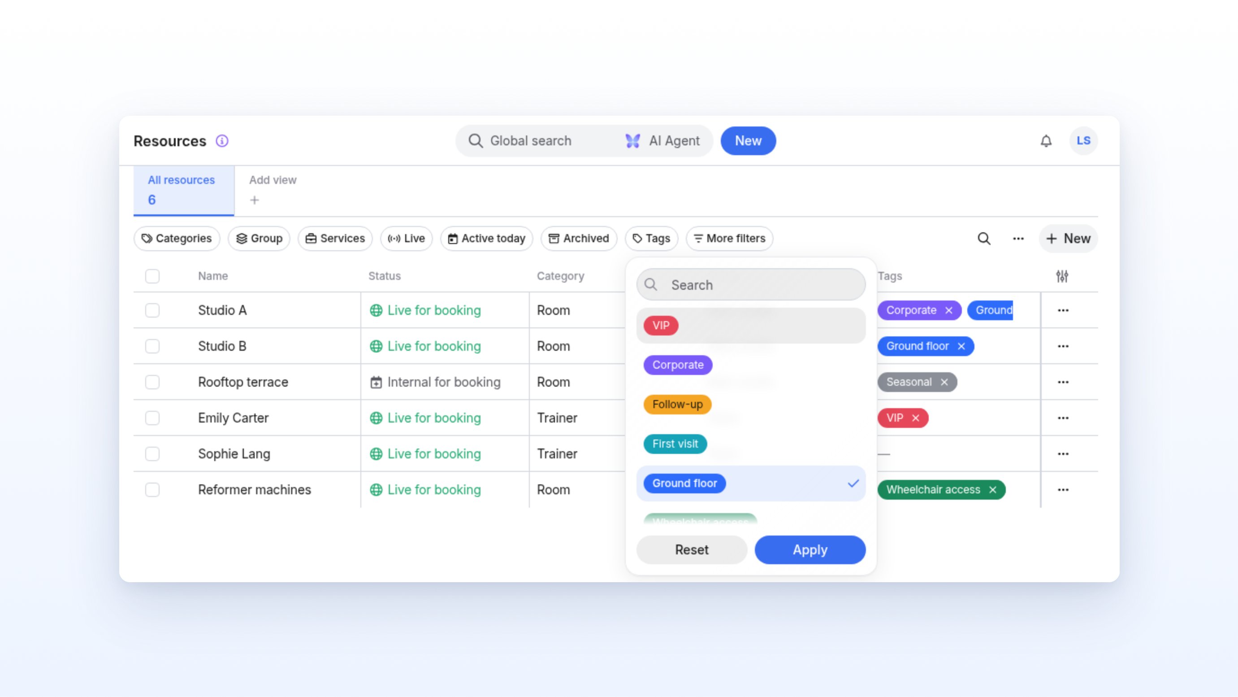Screen dimensions: 1238x697
Task: Click the Name column header
Action: tap(213, 276)
